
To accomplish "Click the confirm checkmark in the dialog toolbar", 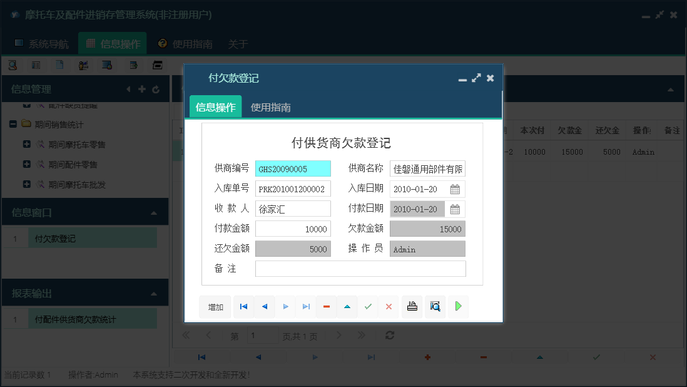I will pos(368,307).
